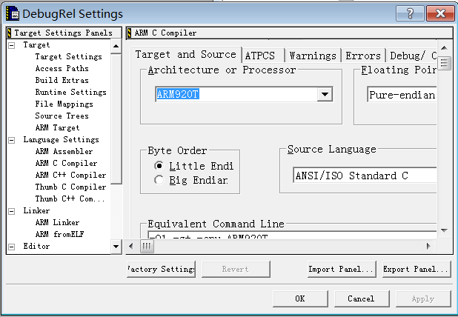Select Build Extras panel
The height and width of the screenshot is (317, 458).
coord(62,80)
